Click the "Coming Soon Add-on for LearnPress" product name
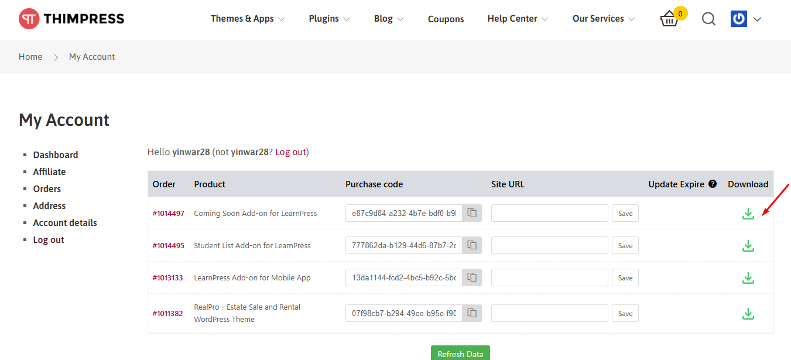This screenshot has width=791, height=360. (255, 214)
